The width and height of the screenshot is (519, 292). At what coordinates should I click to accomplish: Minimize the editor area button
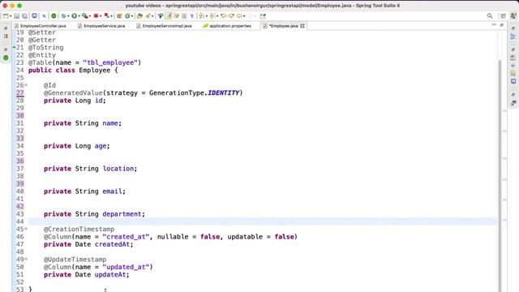494,25
